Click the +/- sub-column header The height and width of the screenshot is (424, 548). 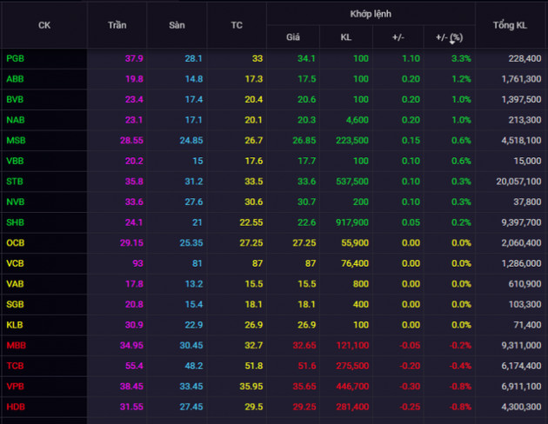click(398, 37)
